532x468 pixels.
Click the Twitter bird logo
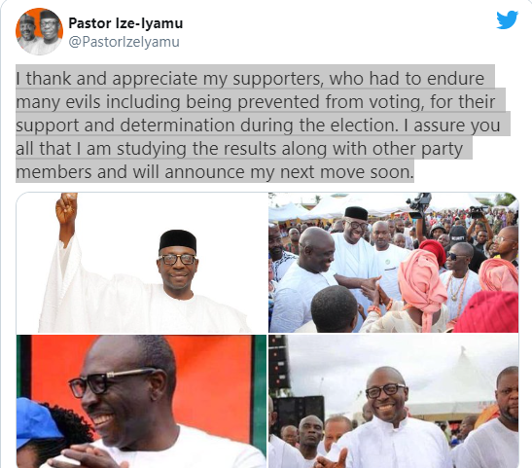[507, 19]
